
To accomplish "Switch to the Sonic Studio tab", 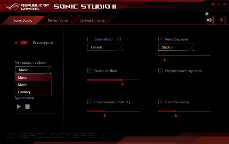I will click(23, 20).
